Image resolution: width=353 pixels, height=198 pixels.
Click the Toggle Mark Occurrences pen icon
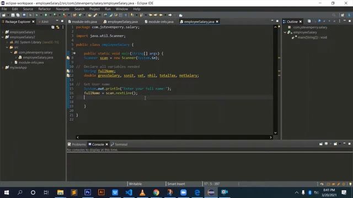tap(111, 15)
